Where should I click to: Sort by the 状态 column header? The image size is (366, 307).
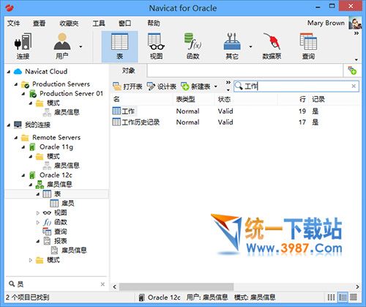click(x=246, y=99)
